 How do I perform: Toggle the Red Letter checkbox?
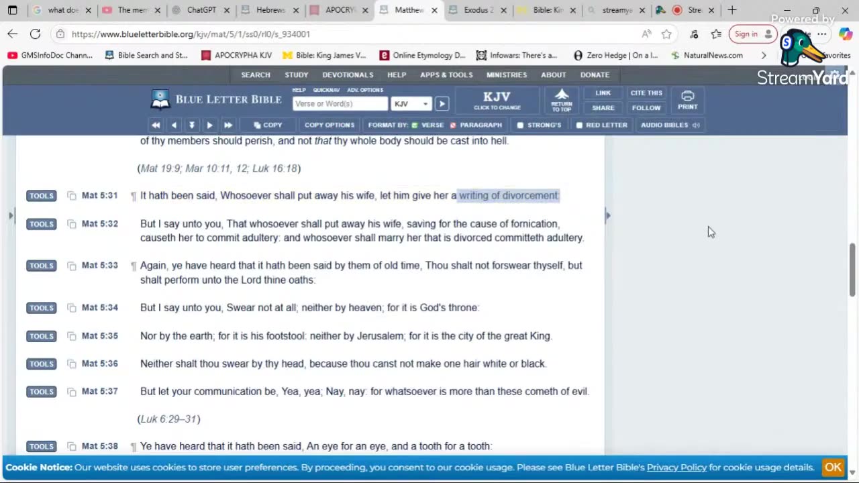579,125
